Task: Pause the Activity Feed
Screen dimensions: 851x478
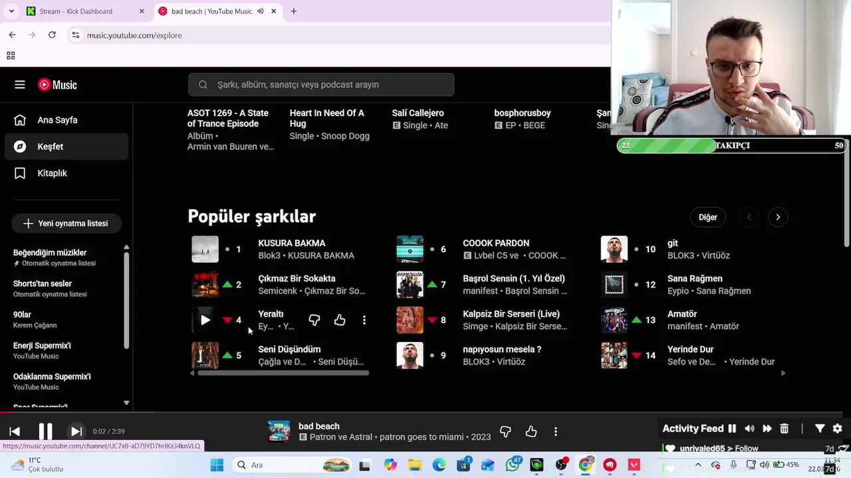Action: (x=732, y=429)
